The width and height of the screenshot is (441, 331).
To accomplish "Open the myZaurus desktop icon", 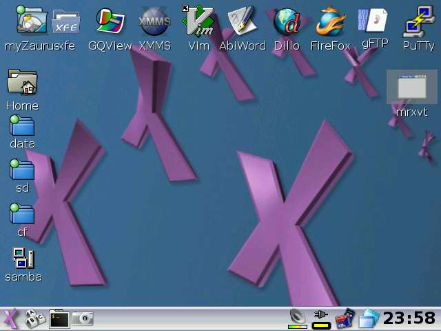I will pyautogui.click(x=30, y=22).
